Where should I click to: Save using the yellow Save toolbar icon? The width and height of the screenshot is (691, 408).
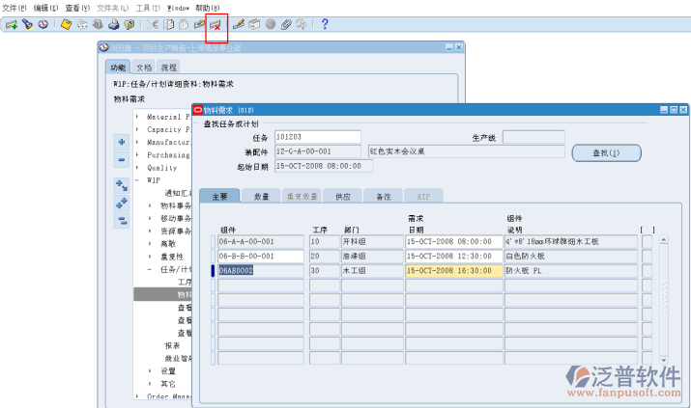pos(66,24)
